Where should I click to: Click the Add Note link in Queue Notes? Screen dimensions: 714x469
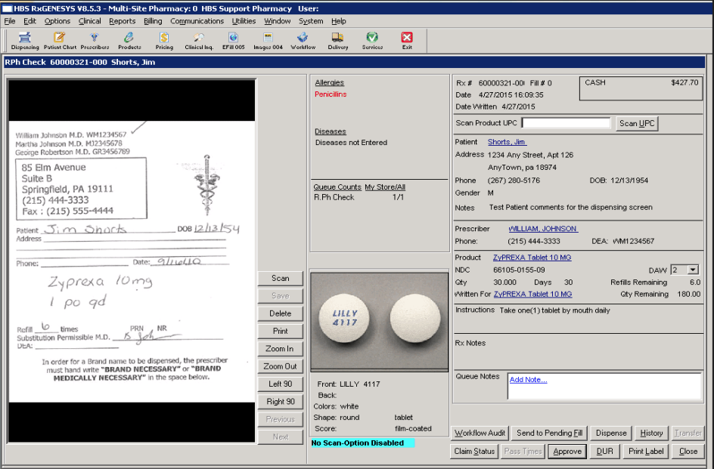point(528,380)
